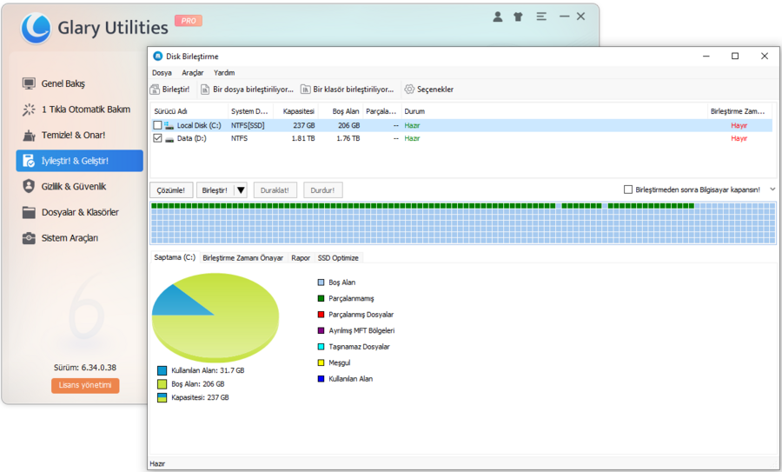This screenshot has height=472, width=782.
Task: Open the skin (t-shirt) icon in Glary Utilities
Action: click(x=518, y=17)
